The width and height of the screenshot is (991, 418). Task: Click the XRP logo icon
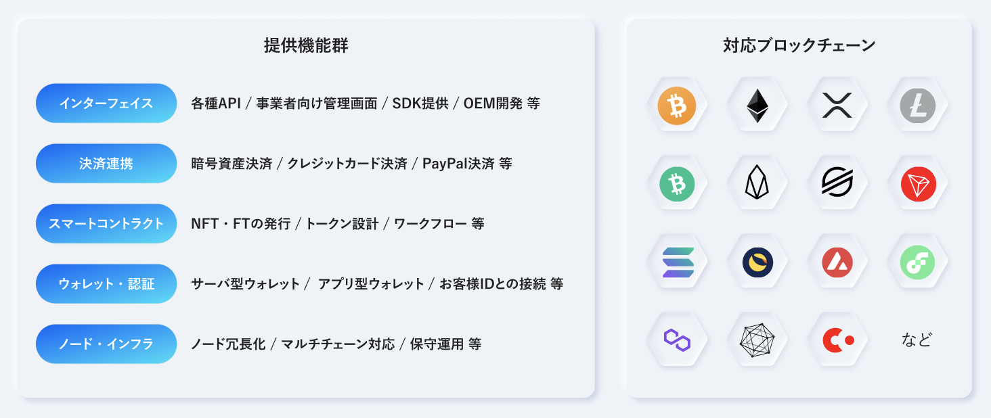click(x=837, y=105)
